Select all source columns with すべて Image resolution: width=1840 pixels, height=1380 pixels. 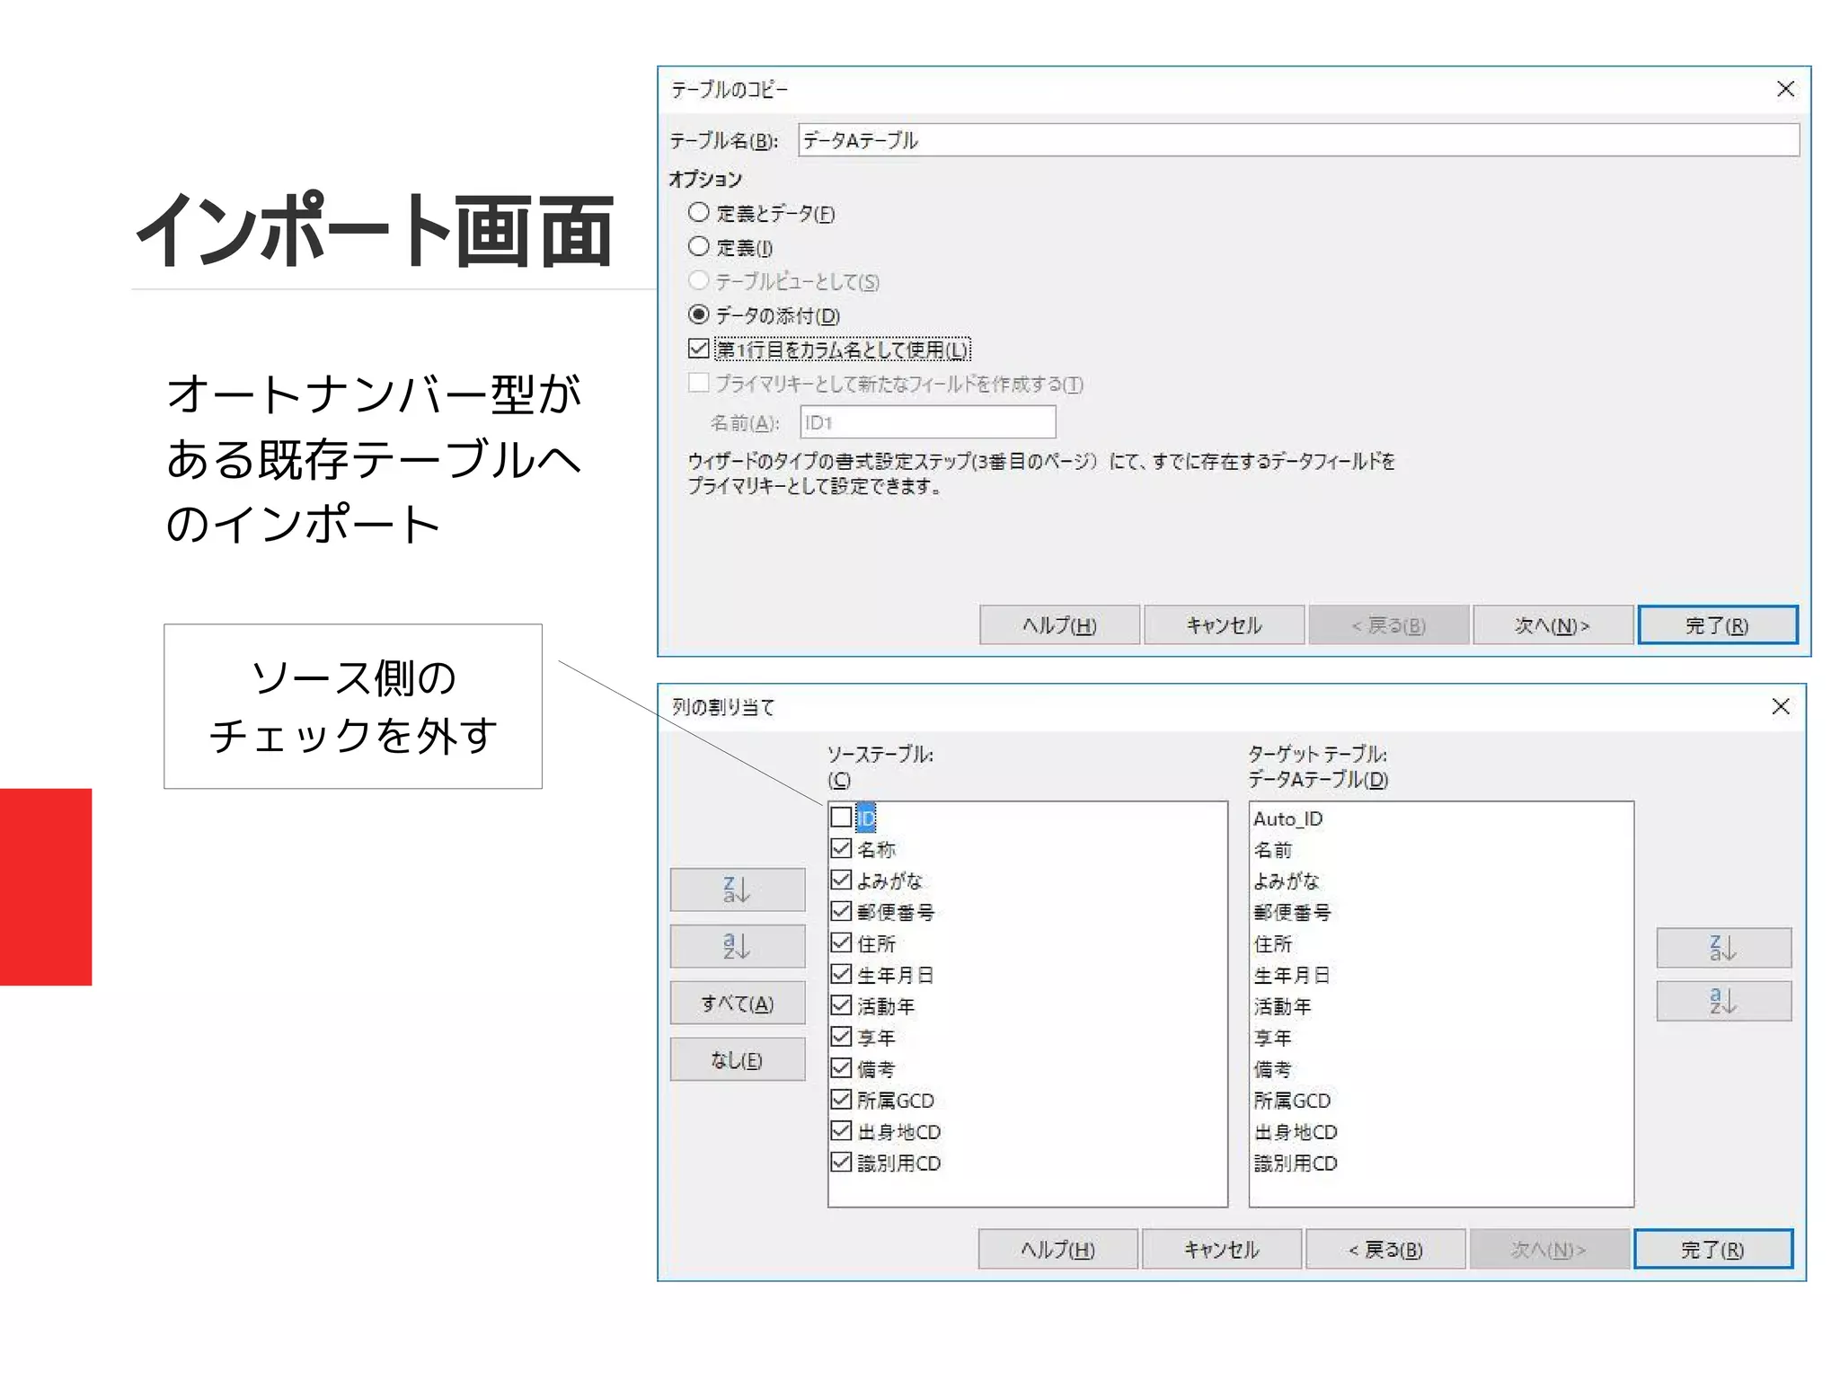(737, 1004)
